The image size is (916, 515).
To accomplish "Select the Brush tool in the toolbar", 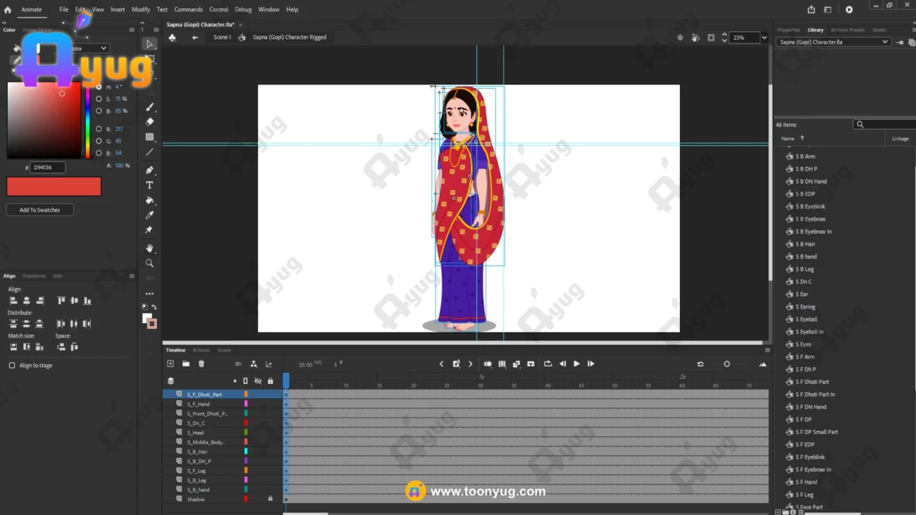I will point(149,107).
